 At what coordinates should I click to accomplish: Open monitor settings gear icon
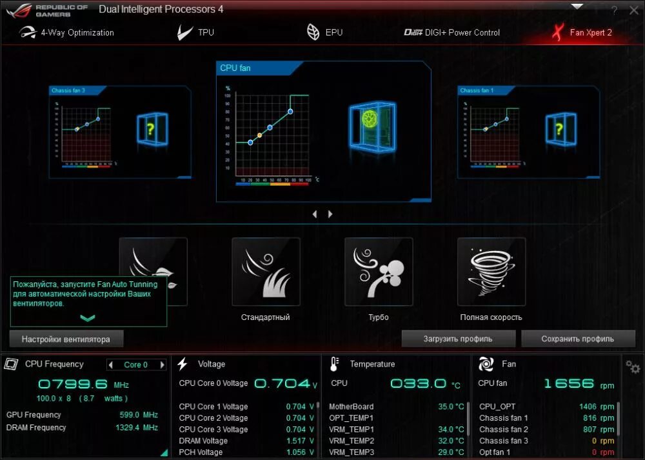coord(632,367)
